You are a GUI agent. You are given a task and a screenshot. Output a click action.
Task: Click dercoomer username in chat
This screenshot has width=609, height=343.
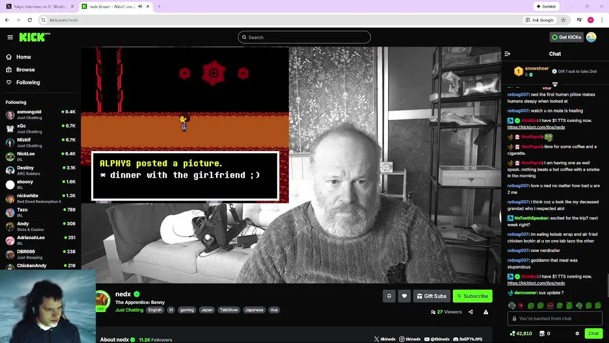pos(525,293)
